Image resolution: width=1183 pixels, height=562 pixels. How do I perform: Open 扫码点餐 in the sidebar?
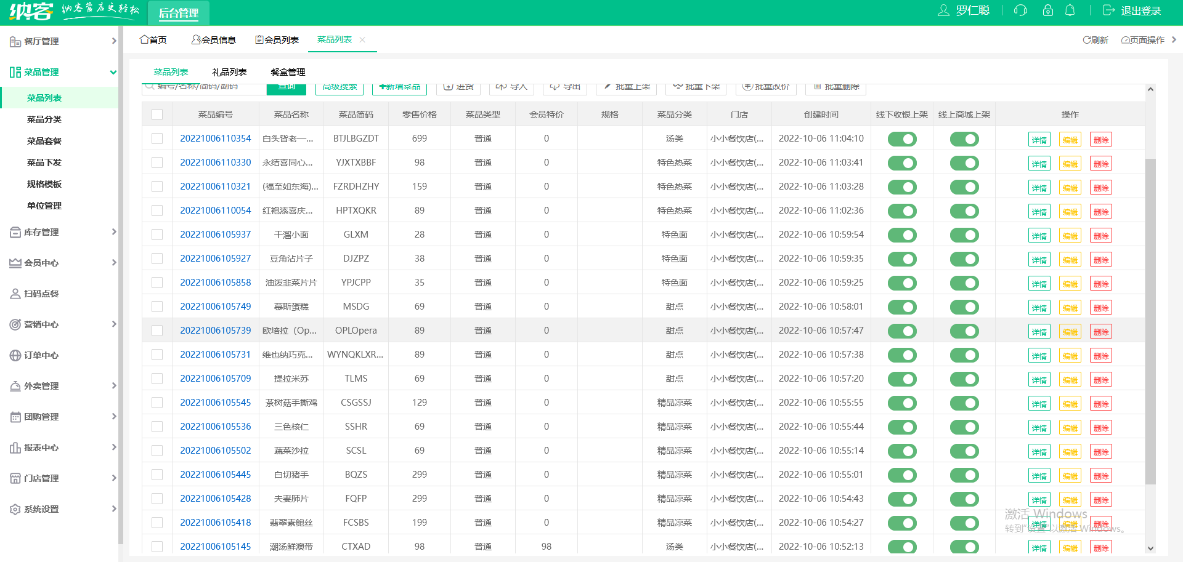(x=41, y=294)
